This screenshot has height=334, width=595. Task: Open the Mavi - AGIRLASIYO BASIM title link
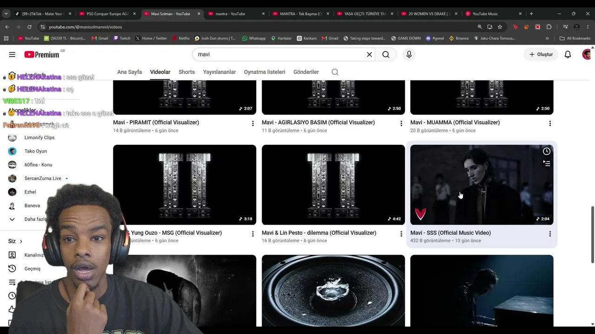point(318,122)
